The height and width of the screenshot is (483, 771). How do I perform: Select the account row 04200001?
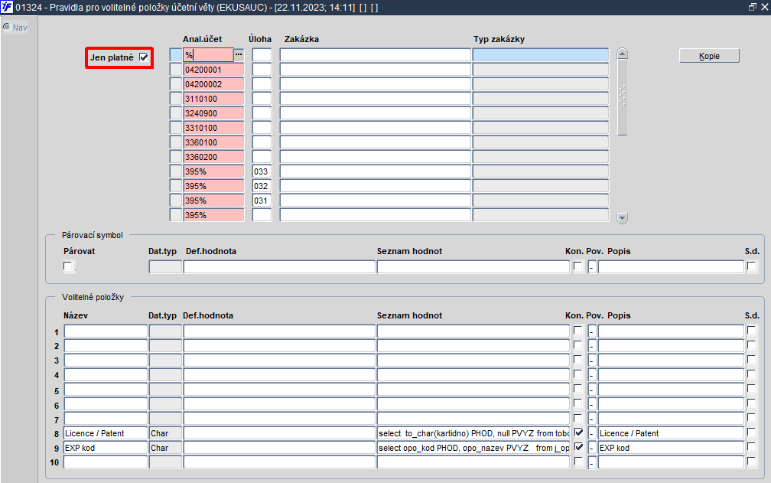point(214,70)
